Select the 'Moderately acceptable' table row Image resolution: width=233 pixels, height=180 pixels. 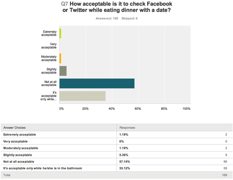point(116,148)
